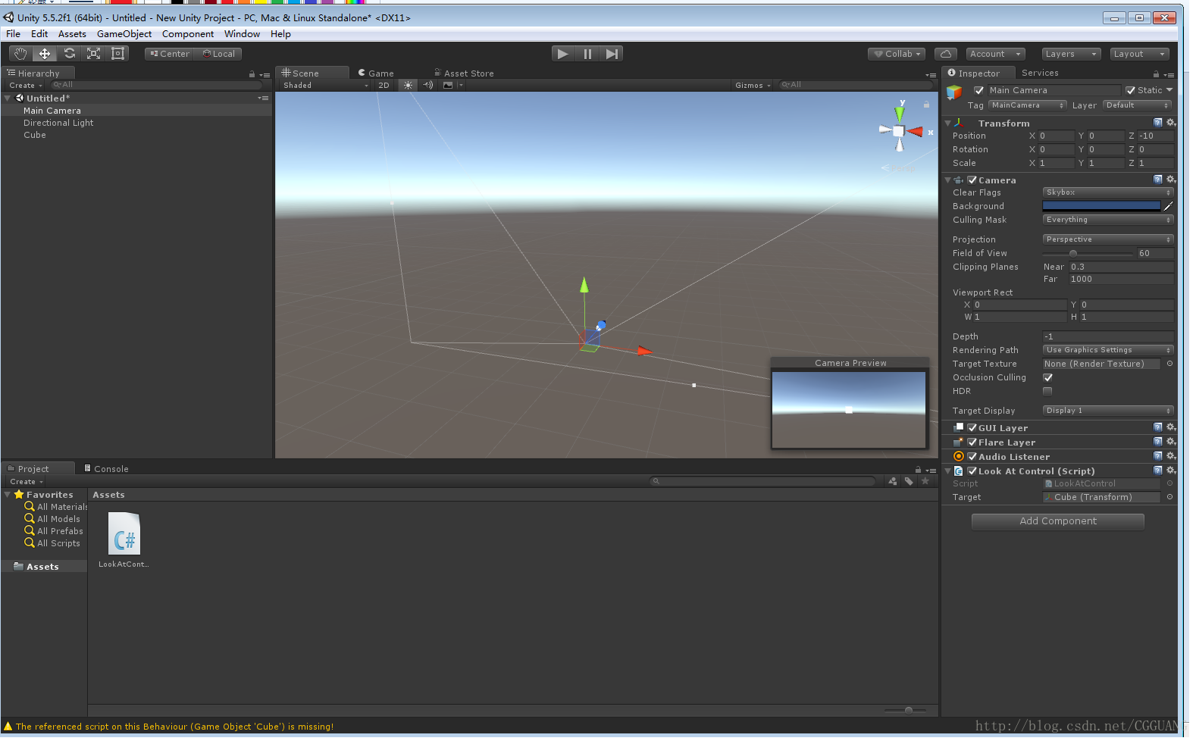
Task: Toggle the Center pivot button
Action: pyautogui.click(x=169, y=54)
